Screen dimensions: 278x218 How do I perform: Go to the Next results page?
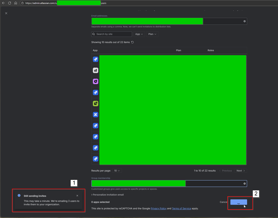click(241, 171)
